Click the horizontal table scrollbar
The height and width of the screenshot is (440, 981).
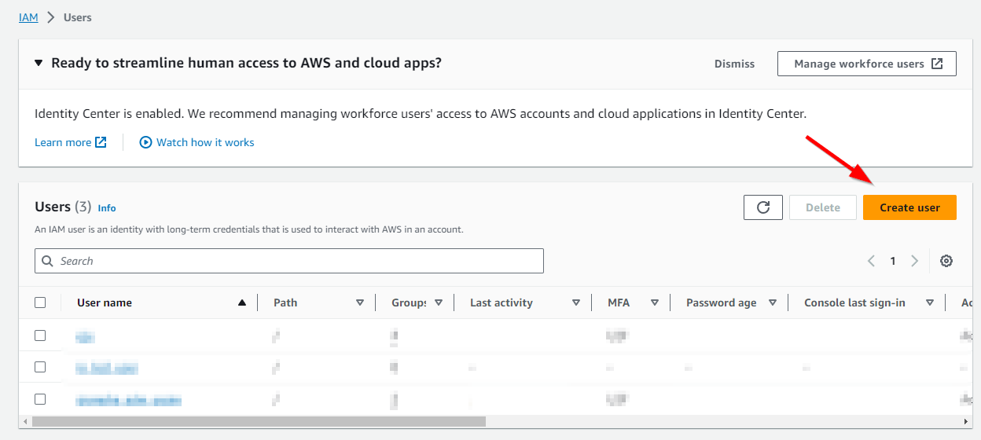pyautogui.click(x=259, y=422)
